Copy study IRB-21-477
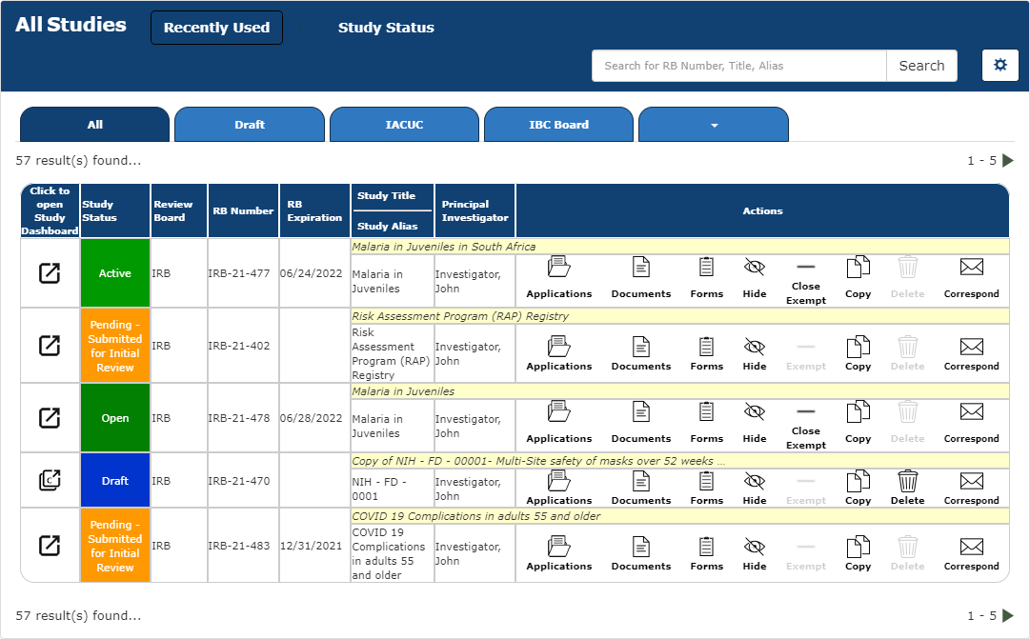Image resolution: width=1030 pixels, height=639 pixels. (x=858, y=277)
